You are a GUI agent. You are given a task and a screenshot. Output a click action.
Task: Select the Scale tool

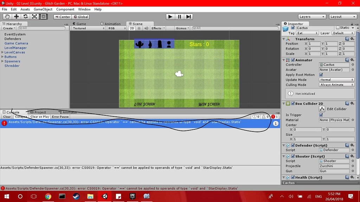point(34,16)
